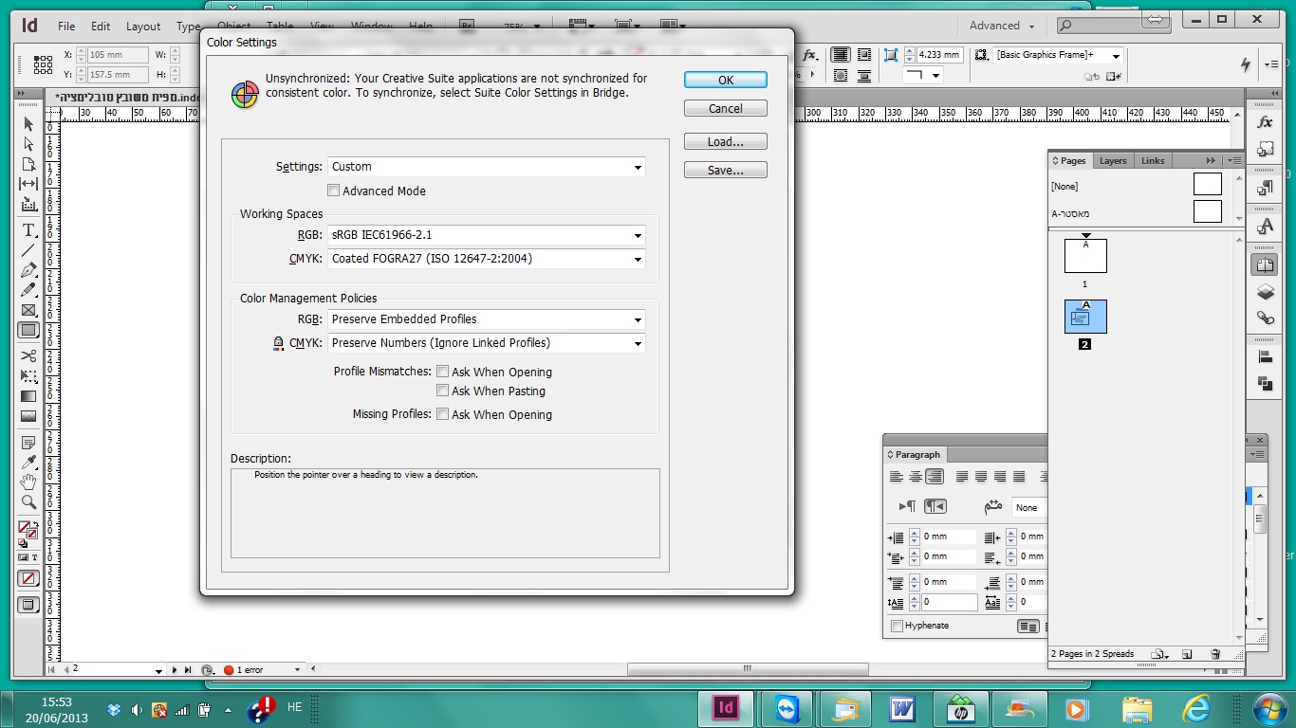Open the Layout menu
Image resolution: width=1296 pixels, height=728 pixels.
(143, 27)
